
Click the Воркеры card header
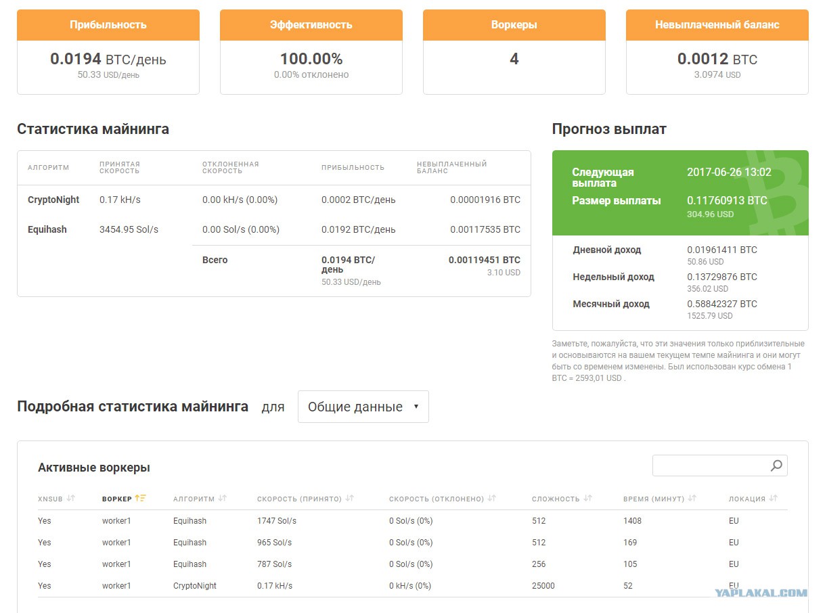(x=514, y=25)
